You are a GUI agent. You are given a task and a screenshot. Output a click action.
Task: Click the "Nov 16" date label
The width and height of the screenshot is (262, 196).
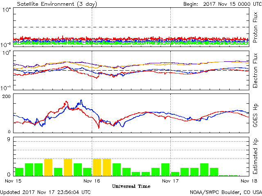tap(92, 181)
